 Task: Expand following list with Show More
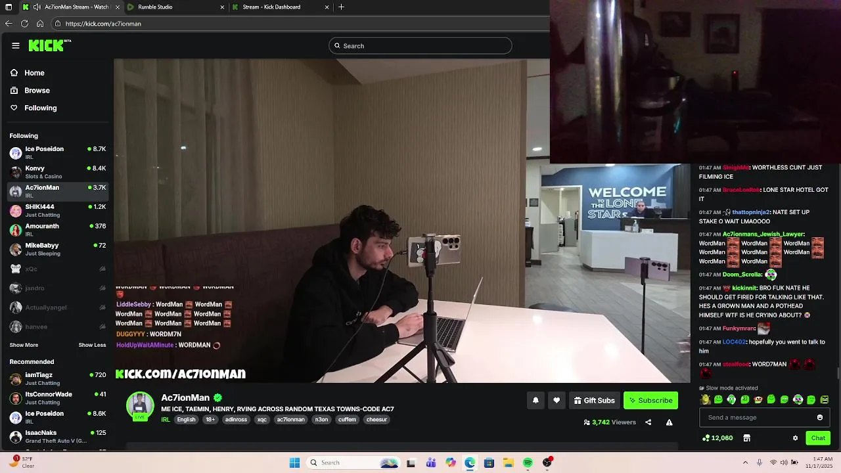[x=24, y=345]
